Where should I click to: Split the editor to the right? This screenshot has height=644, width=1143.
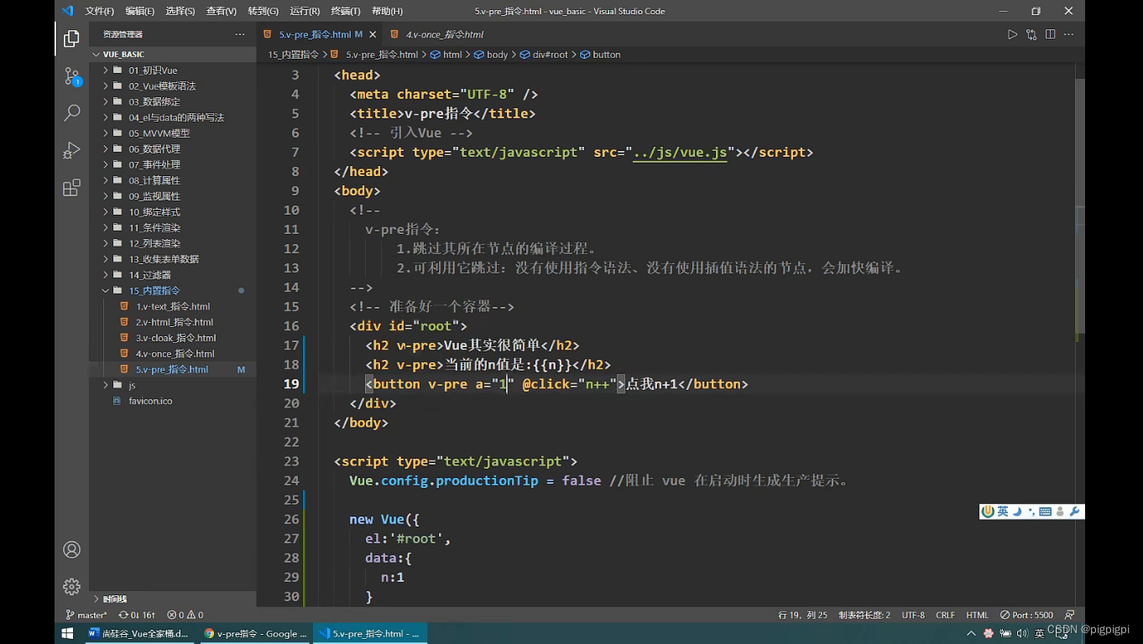pyautogui.click(x=1051, y=34)
